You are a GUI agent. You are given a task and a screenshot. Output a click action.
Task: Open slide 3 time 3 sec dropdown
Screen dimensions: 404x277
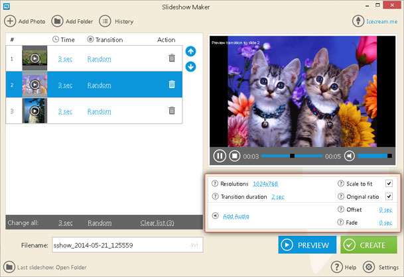[x=65, y=111]
